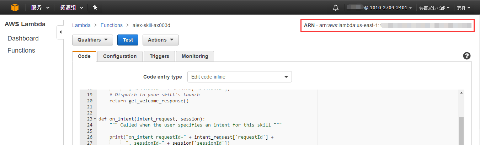The image size is (480, 145).
Task: Open the help question mark icon
Action: point(467,56)
